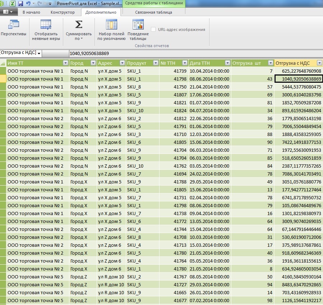The image size is (323, 305).
Task: Select value 3009,90740269035
Action: [299, 222]
